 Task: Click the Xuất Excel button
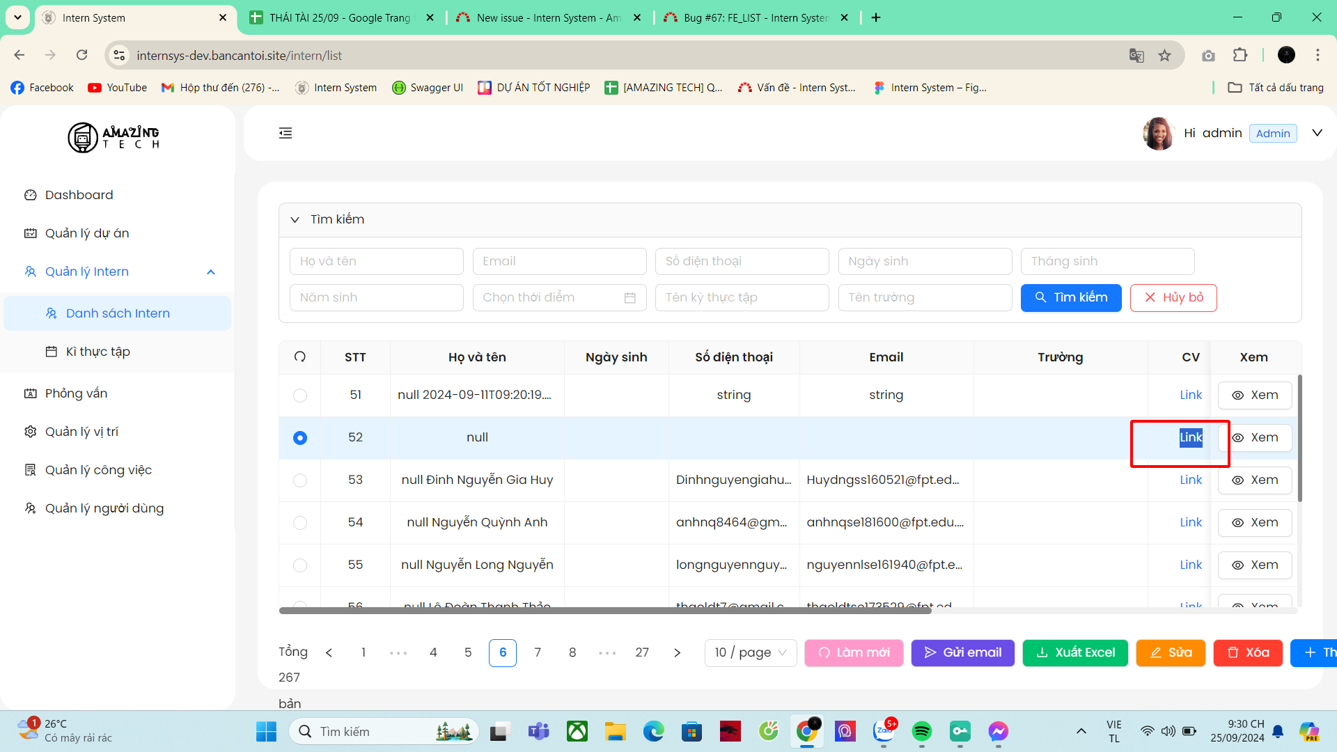click(x=1075, y=652)
